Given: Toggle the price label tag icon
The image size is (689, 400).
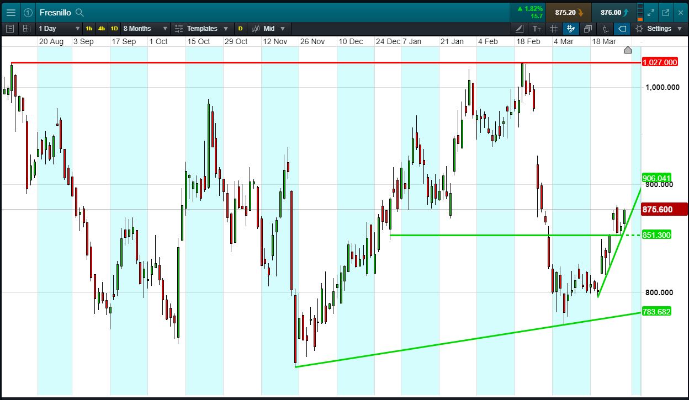Looking at the screenshot, I should pos(622,28).
